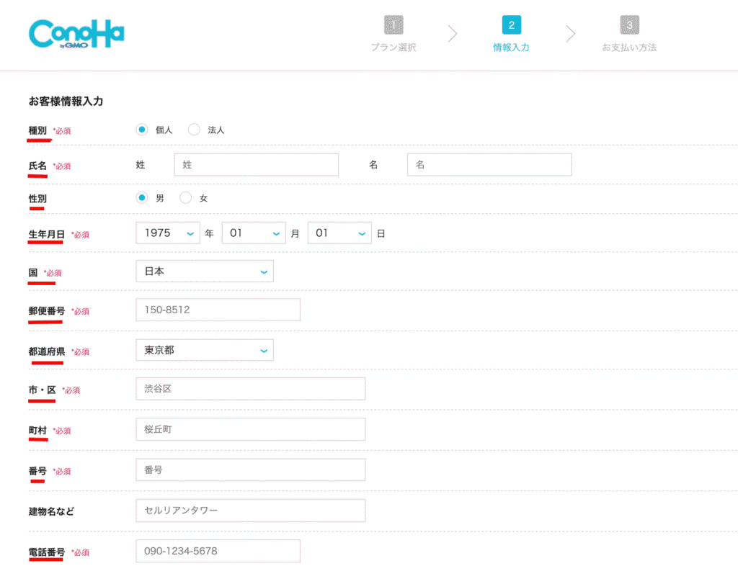Click the 名 first name field
Screen dimensions: 738x584
point(489,165)
